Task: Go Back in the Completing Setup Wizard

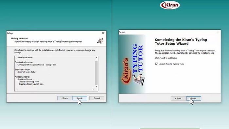Action: coord(178,99)
